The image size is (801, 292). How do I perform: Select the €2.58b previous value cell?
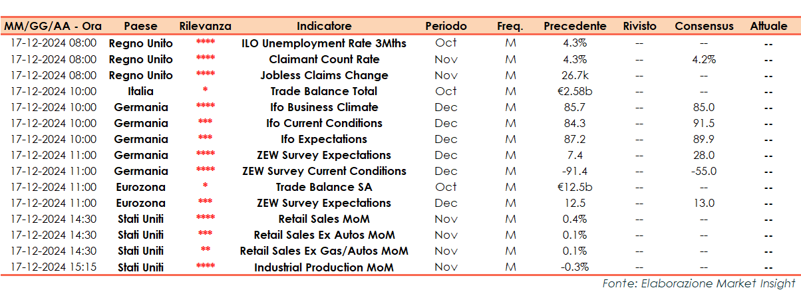[x=575, y=91]
